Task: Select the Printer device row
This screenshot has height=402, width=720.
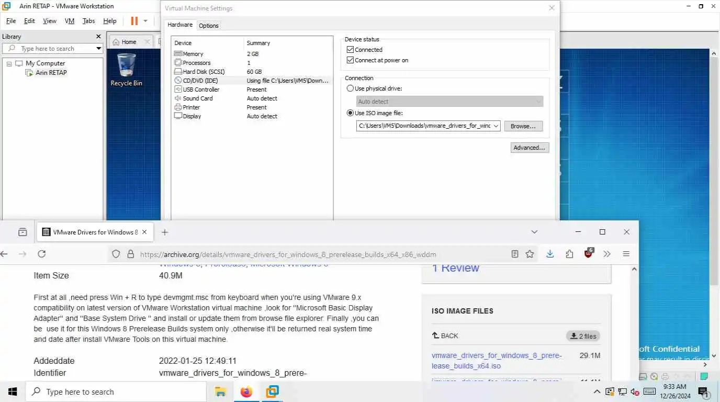Action: click(252, 107)
